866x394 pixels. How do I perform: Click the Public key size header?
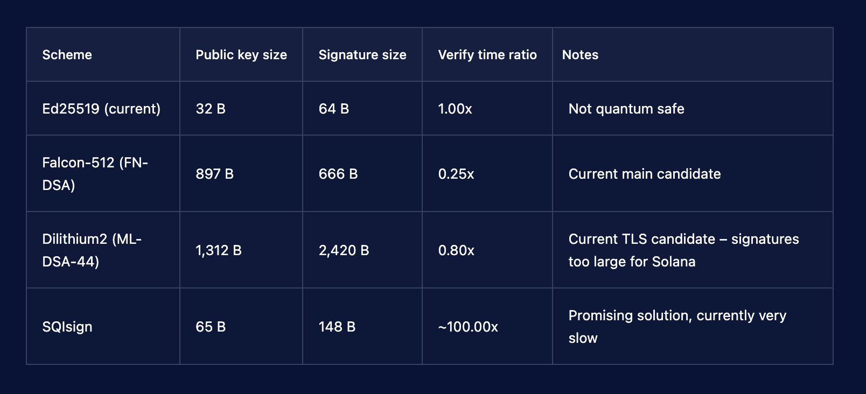(241, 55)
